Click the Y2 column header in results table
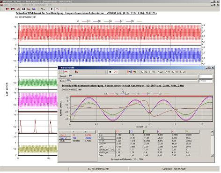The width and height of the screenshot is (221, 173). tap(136, 132)
